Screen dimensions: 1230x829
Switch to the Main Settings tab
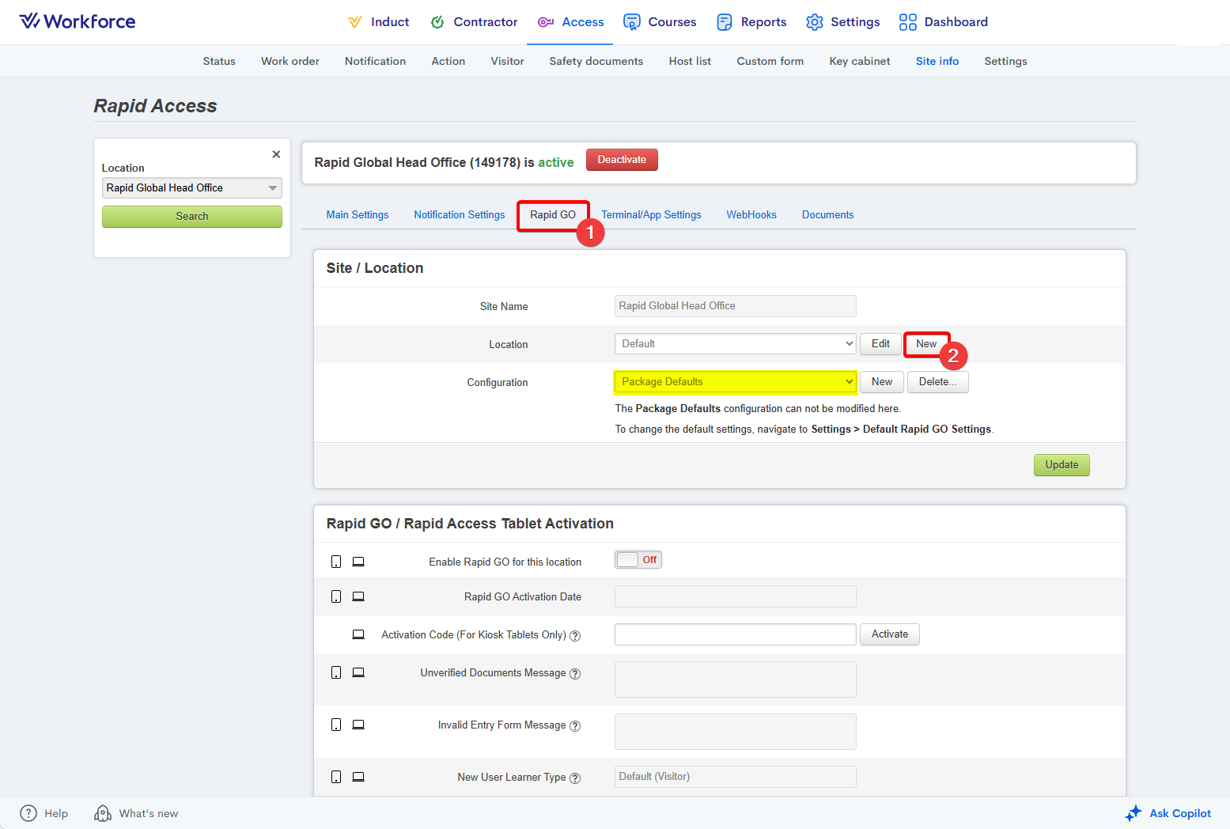point(358,215)
